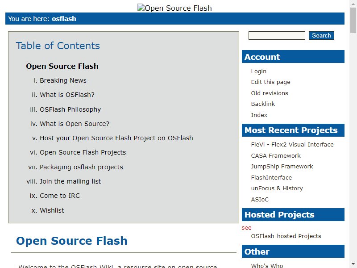Focus the search text field

coord(277,35)
